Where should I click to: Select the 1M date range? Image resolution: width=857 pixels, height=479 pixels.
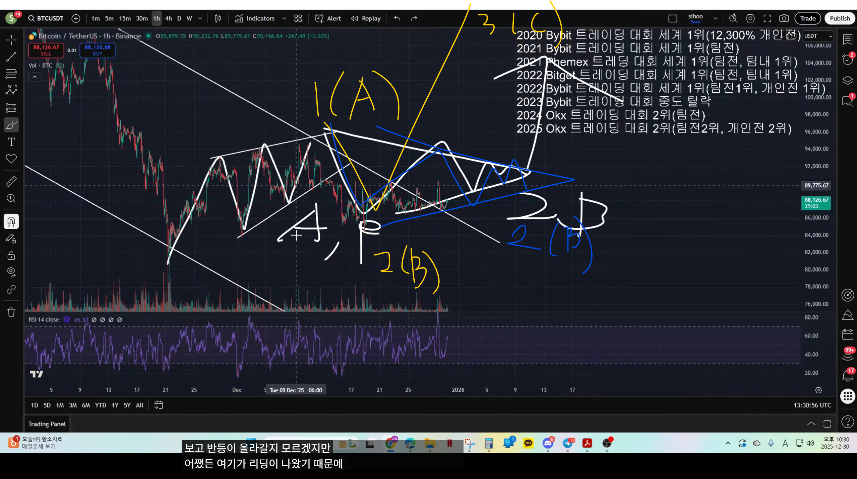pyautogui.click(x=60, y=405)
